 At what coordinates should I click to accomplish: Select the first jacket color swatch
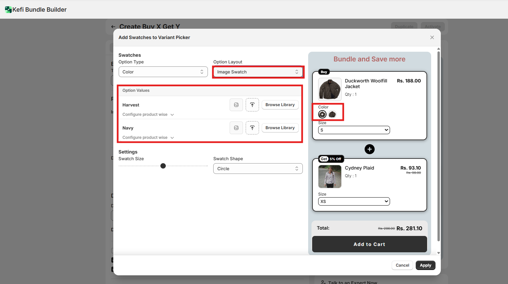pyautogui.click(x=322, y=114)
